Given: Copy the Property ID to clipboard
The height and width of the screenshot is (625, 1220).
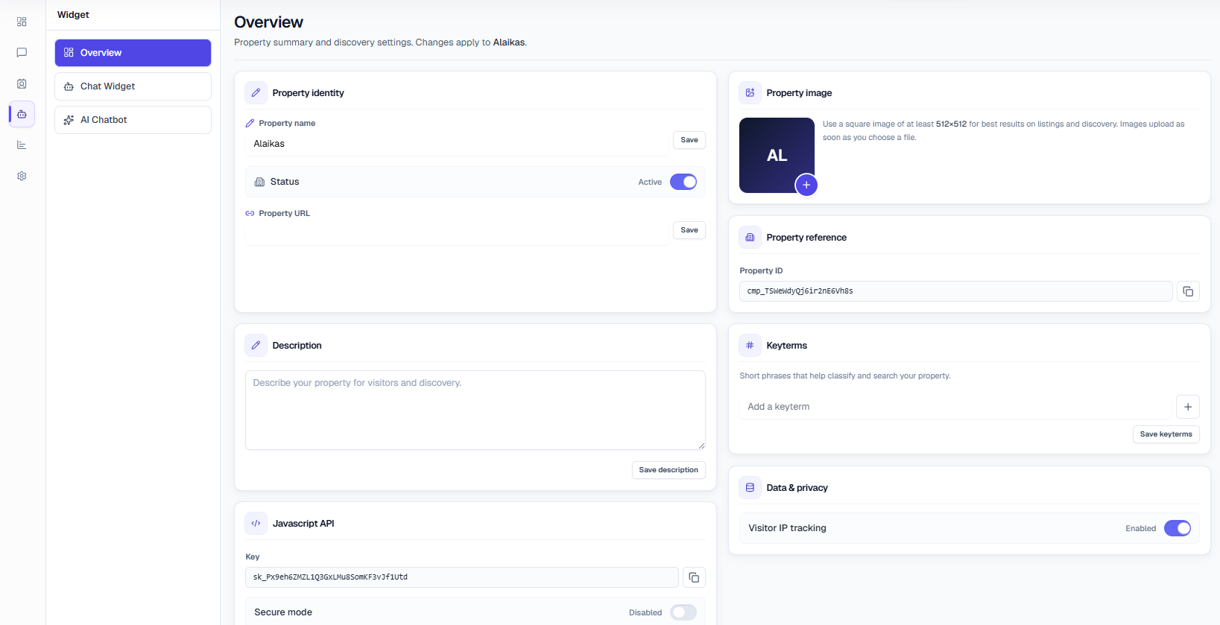Looking at the screenshot, I should (x=1188, y=291).
